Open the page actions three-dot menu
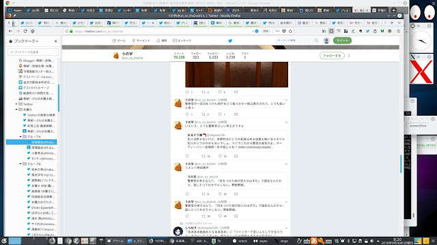This screenshot has width=437, height=245. 277,31
